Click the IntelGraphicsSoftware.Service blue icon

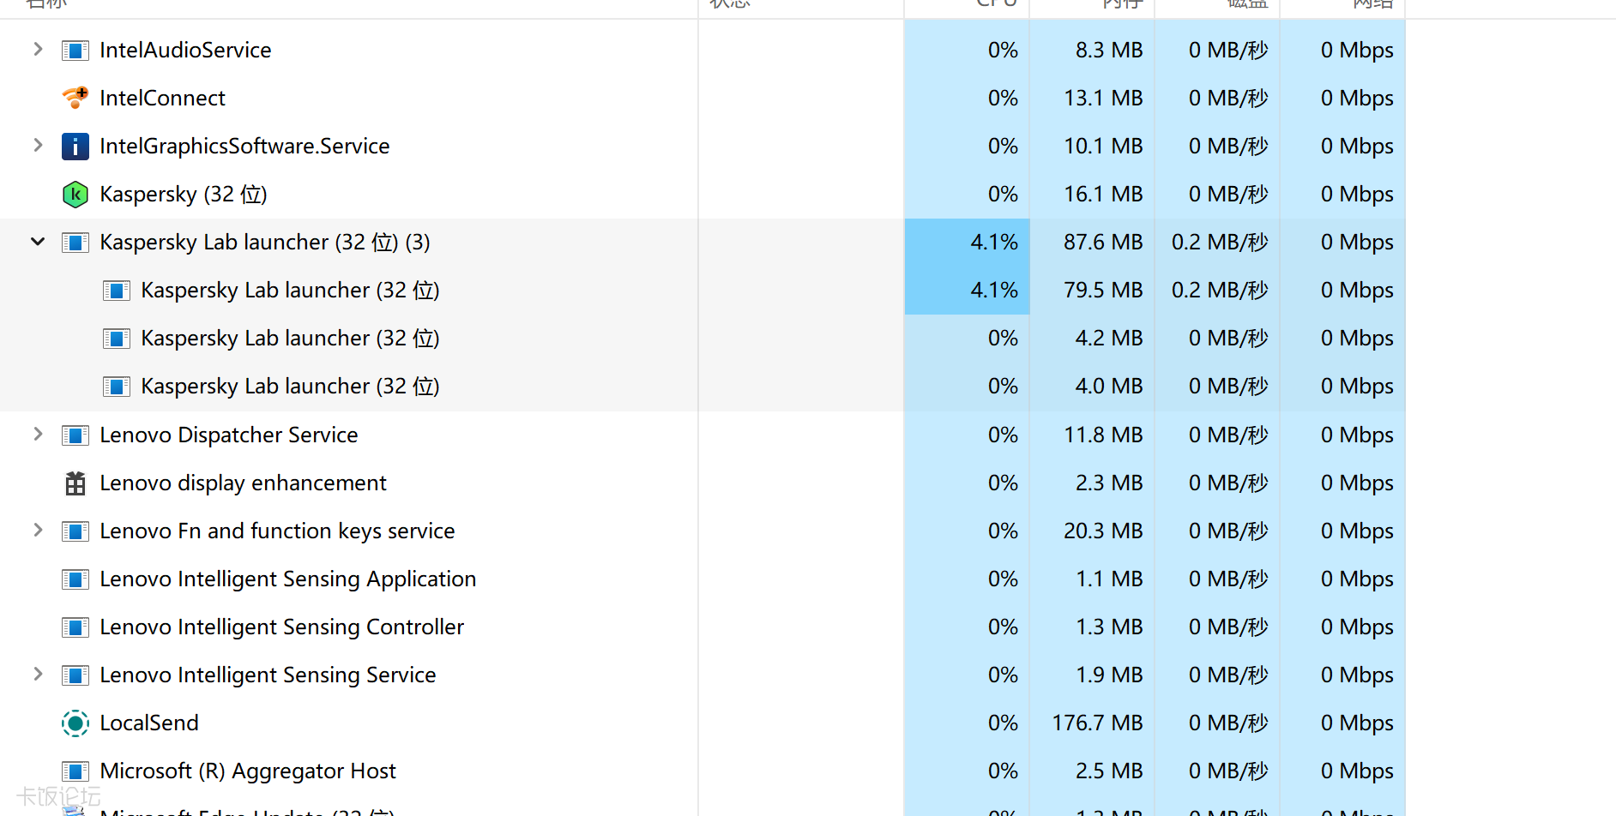coord(75,147)
